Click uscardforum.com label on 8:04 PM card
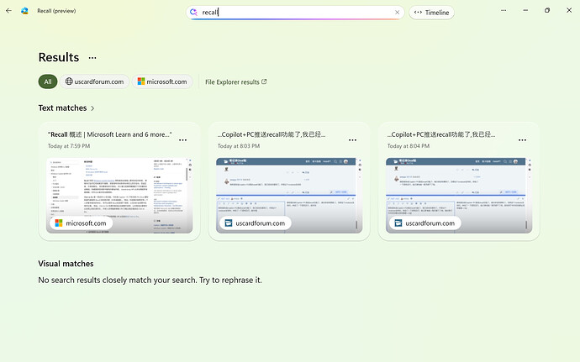The width and height of the screenshot is (580, 362). 425,223
